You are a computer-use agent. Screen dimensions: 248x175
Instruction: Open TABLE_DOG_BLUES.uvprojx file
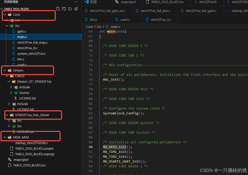35,154
